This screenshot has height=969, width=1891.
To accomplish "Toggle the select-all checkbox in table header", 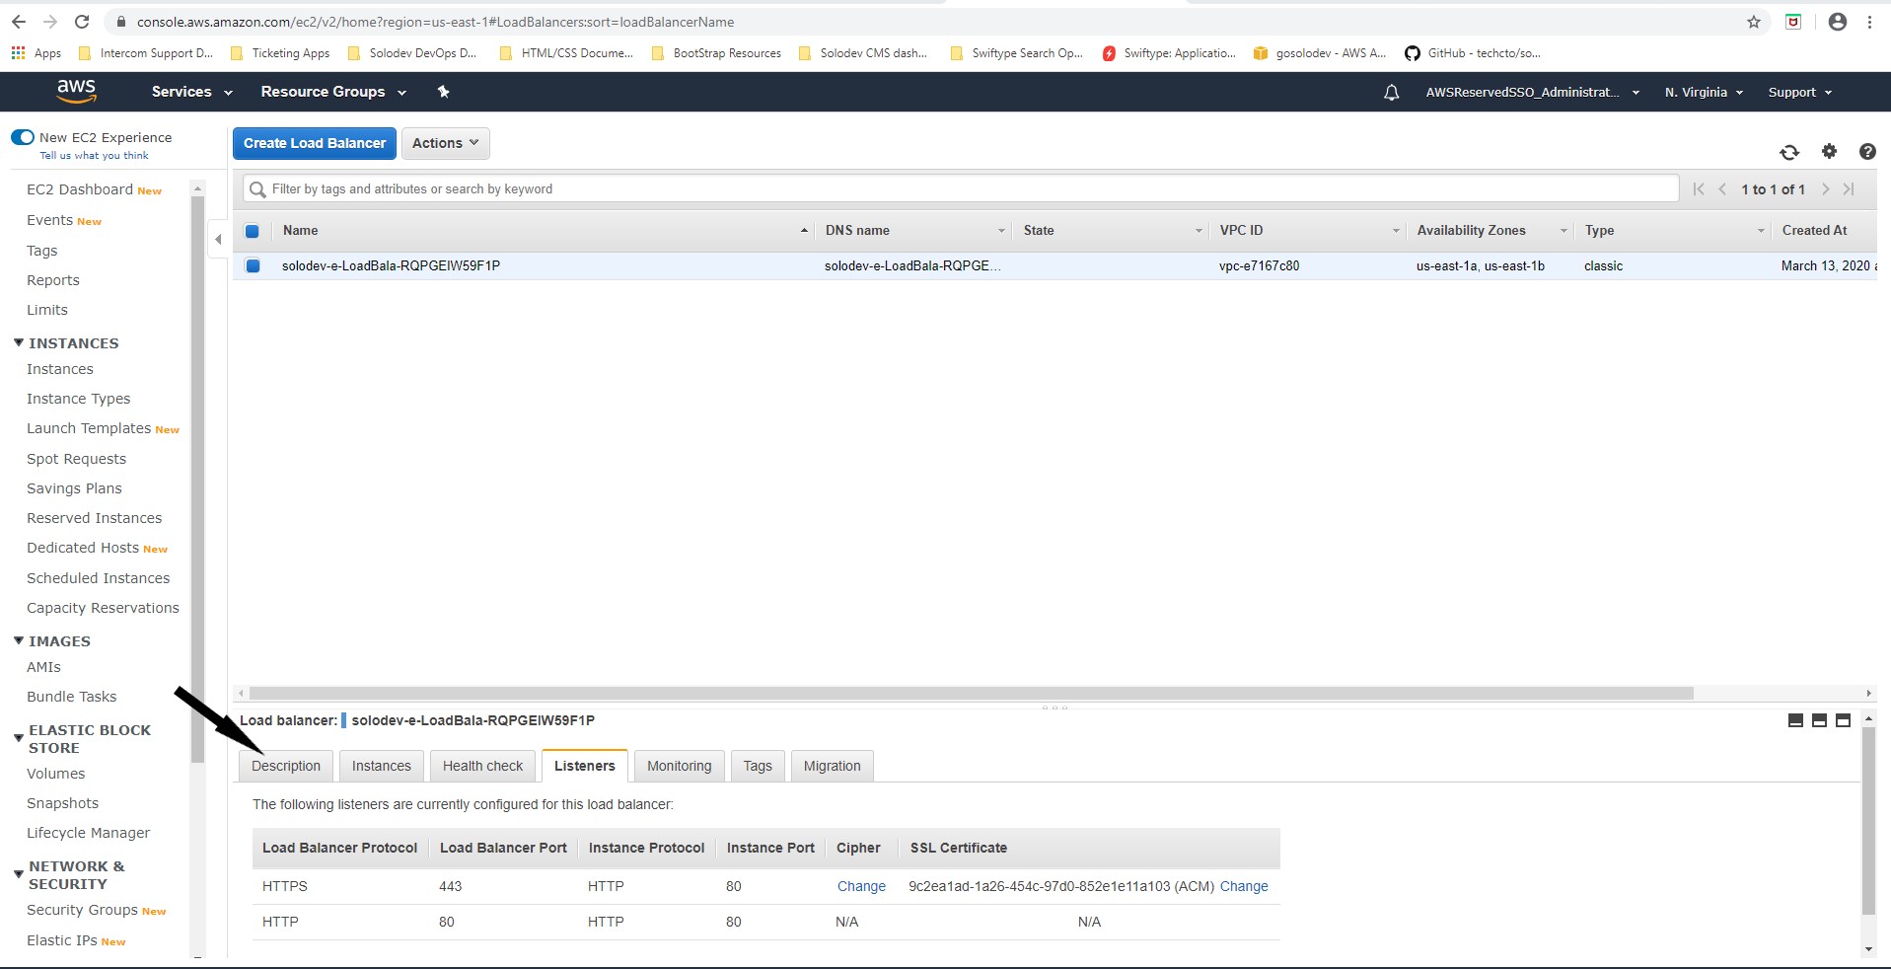I will pyautogui.click(x=252, y=231).
